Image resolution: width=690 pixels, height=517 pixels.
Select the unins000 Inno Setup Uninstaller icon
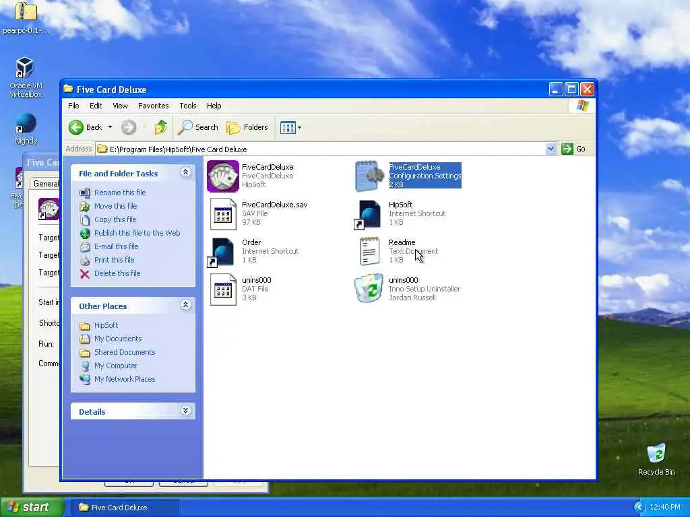pyautogui.click(x=369, y=288)
